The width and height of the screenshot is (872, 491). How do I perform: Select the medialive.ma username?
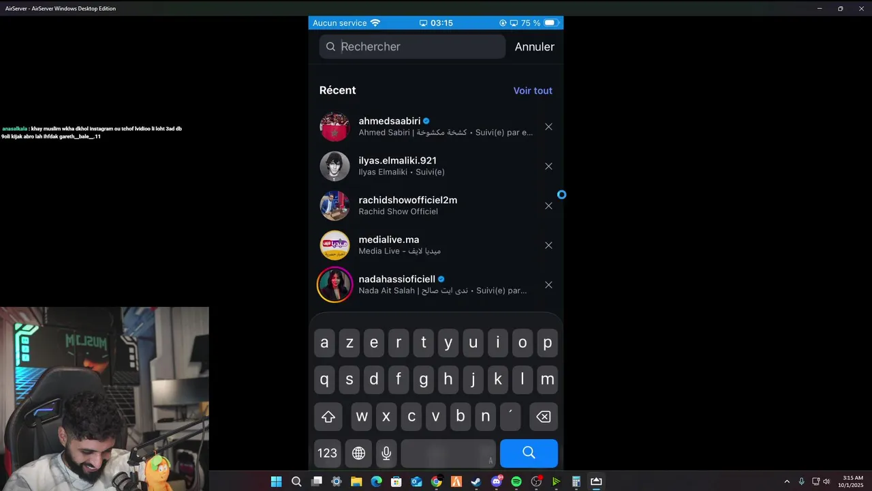[388, 239]
